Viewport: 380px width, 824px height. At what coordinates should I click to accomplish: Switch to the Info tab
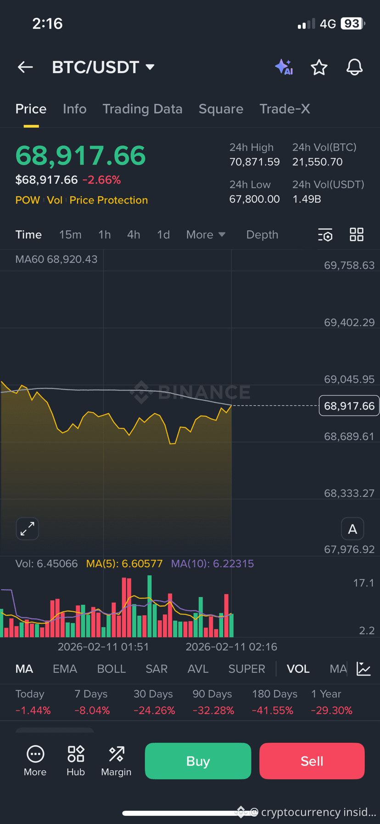point(75,109)
